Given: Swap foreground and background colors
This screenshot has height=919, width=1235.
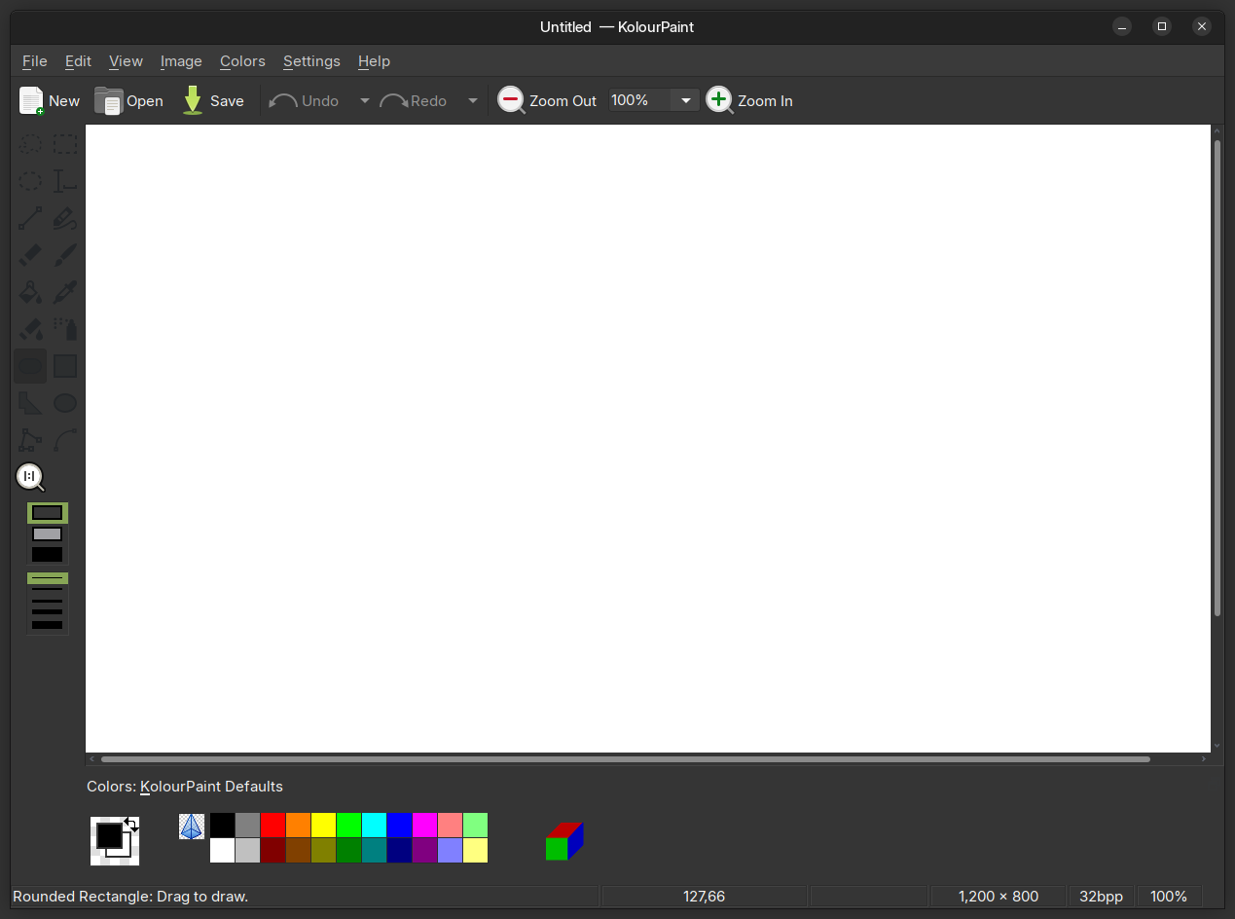Looking at the screenshot, I should point(131,825).
